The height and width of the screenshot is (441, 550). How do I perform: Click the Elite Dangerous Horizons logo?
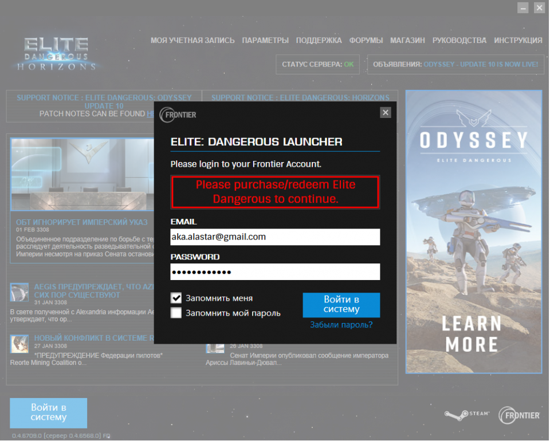[57, 54]
